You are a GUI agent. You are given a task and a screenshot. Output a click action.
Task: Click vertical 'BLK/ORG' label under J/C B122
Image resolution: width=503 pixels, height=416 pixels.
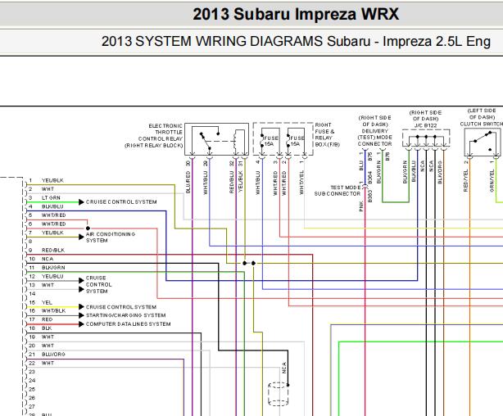[440, 173]
